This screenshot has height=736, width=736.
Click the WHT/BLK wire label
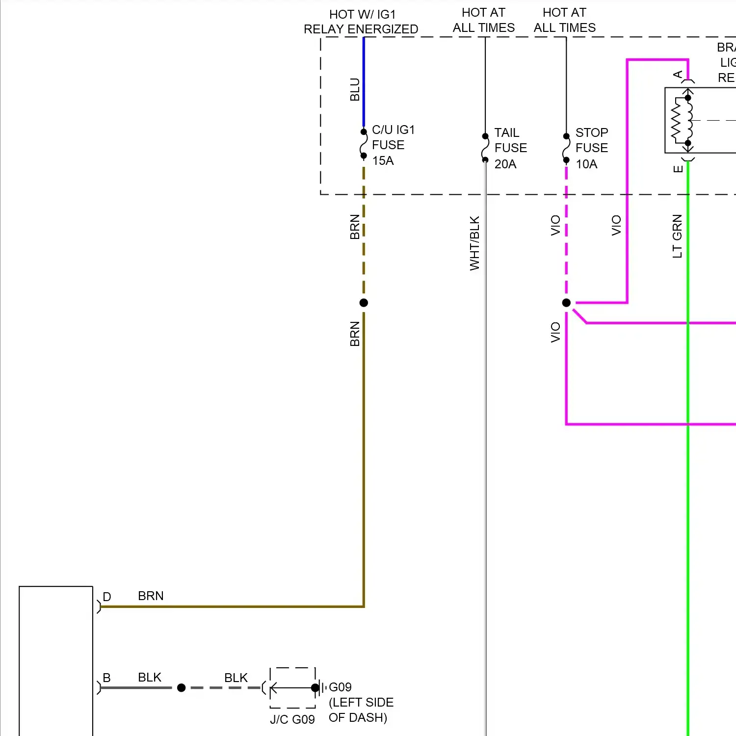474,243
